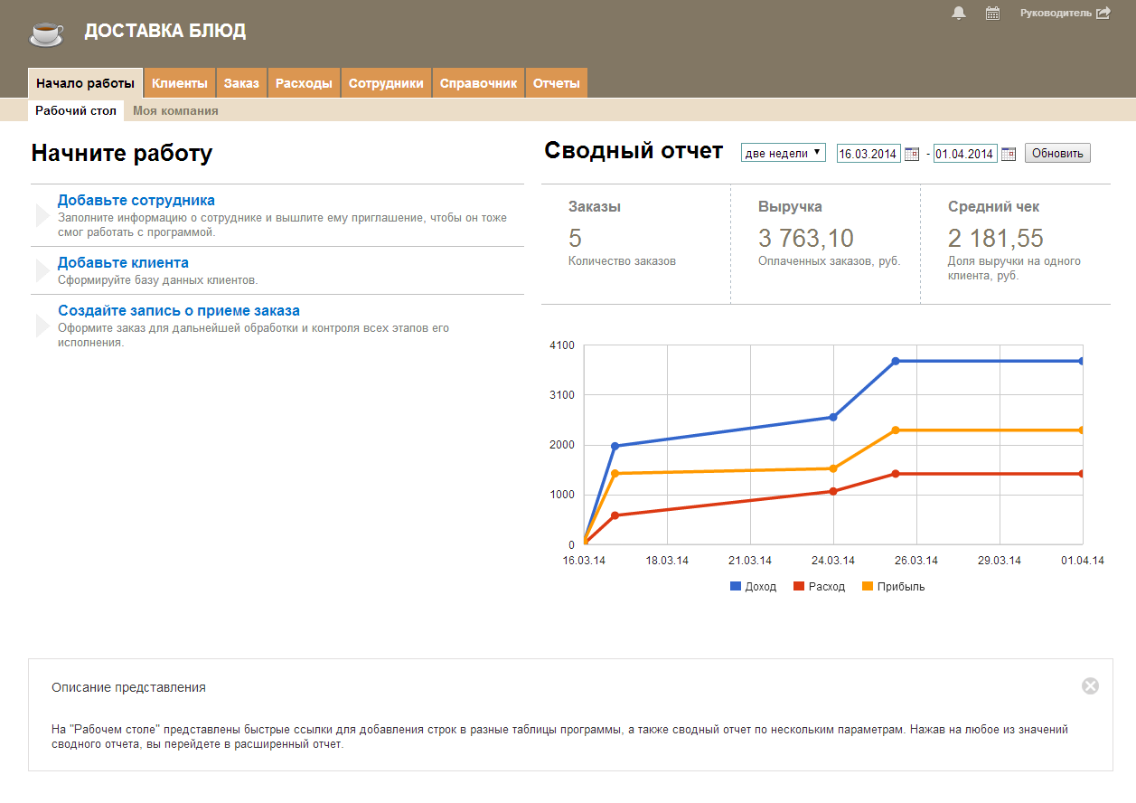This screenshot has width=1136, height=803.
Task: Open the Клиенты tab
Action: (180, 83)
